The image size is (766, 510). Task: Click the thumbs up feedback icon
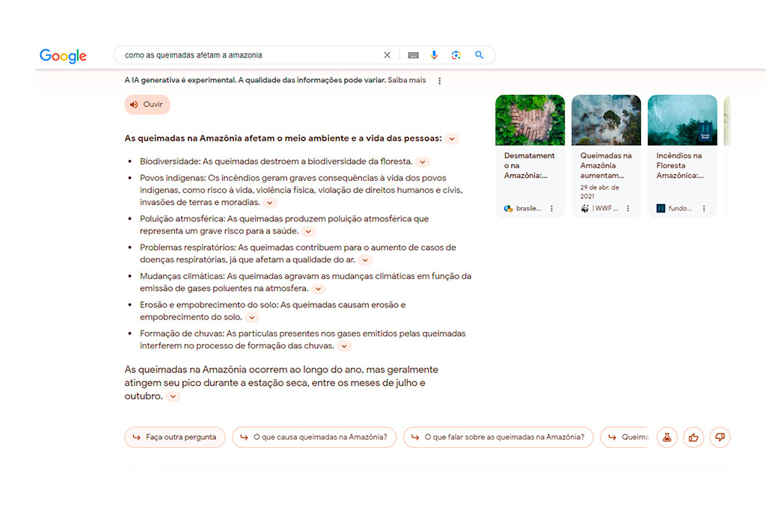(693, 437)
